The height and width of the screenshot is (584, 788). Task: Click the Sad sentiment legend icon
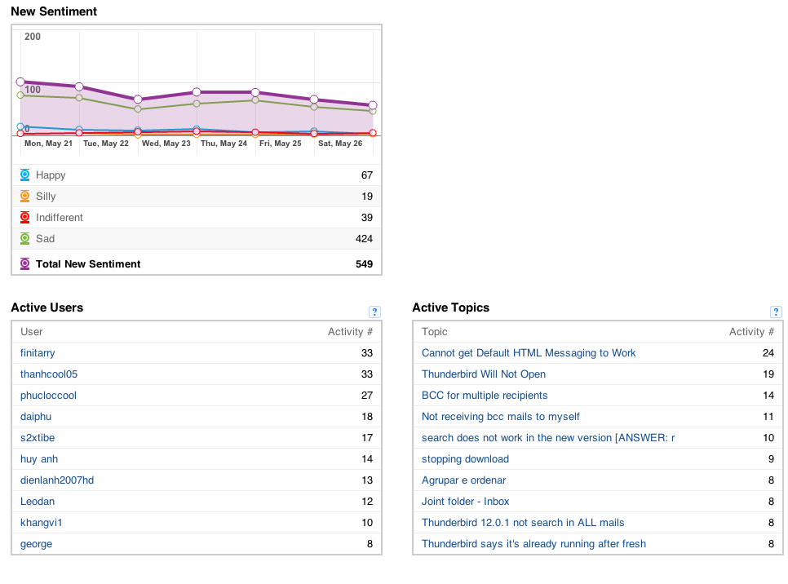(24, 238)
